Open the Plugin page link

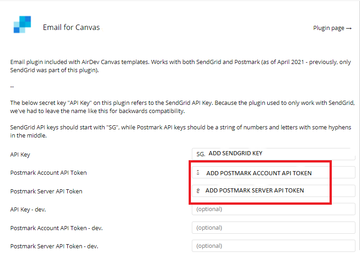coord(332,28)
